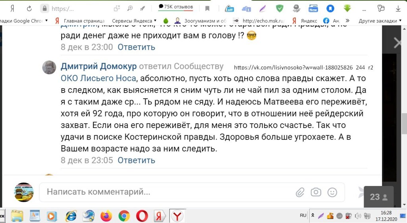
Task: Expand the Сервисы Яндекса bookmarks folder
Action: [134, 21]
